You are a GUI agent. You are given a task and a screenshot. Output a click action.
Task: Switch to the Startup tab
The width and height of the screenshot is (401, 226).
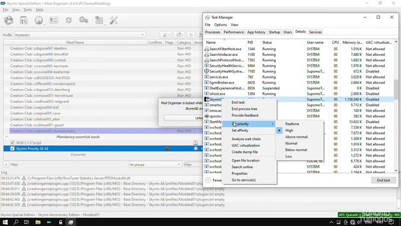[x=274, y=32]
